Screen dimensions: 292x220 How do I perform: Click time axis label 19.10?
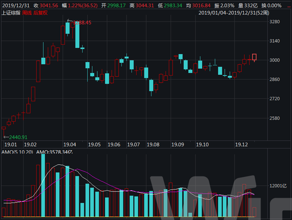(x=202, y=145)
